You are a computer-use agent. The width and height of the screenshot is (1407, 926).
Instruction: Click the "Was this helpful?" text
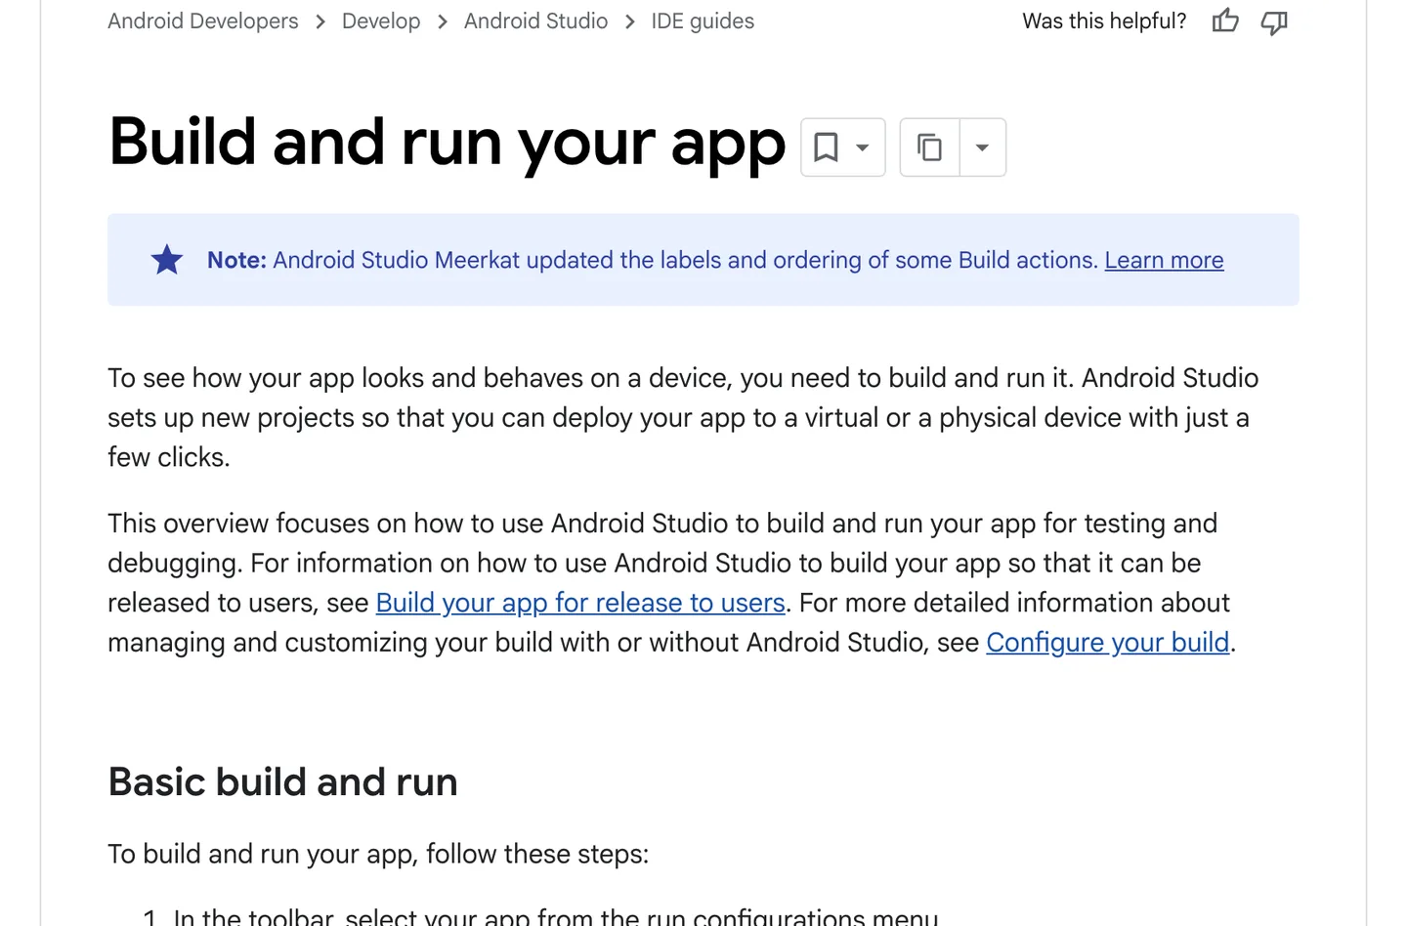coord(1104,21)
